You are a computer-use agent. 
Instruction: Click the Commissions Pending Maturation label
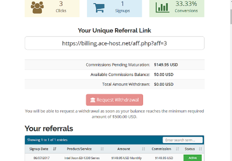(118, 65)
